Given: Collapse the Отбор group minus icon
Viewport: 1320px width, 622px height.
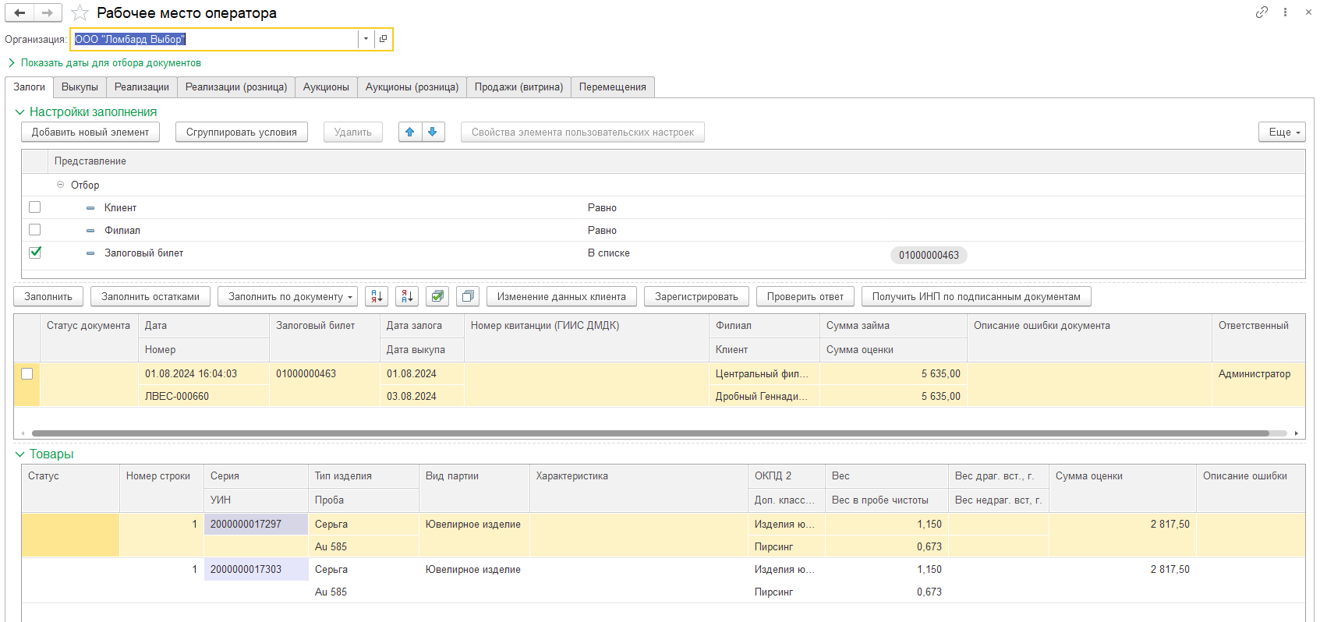Looking at the screenshot, I should (60, 185).
